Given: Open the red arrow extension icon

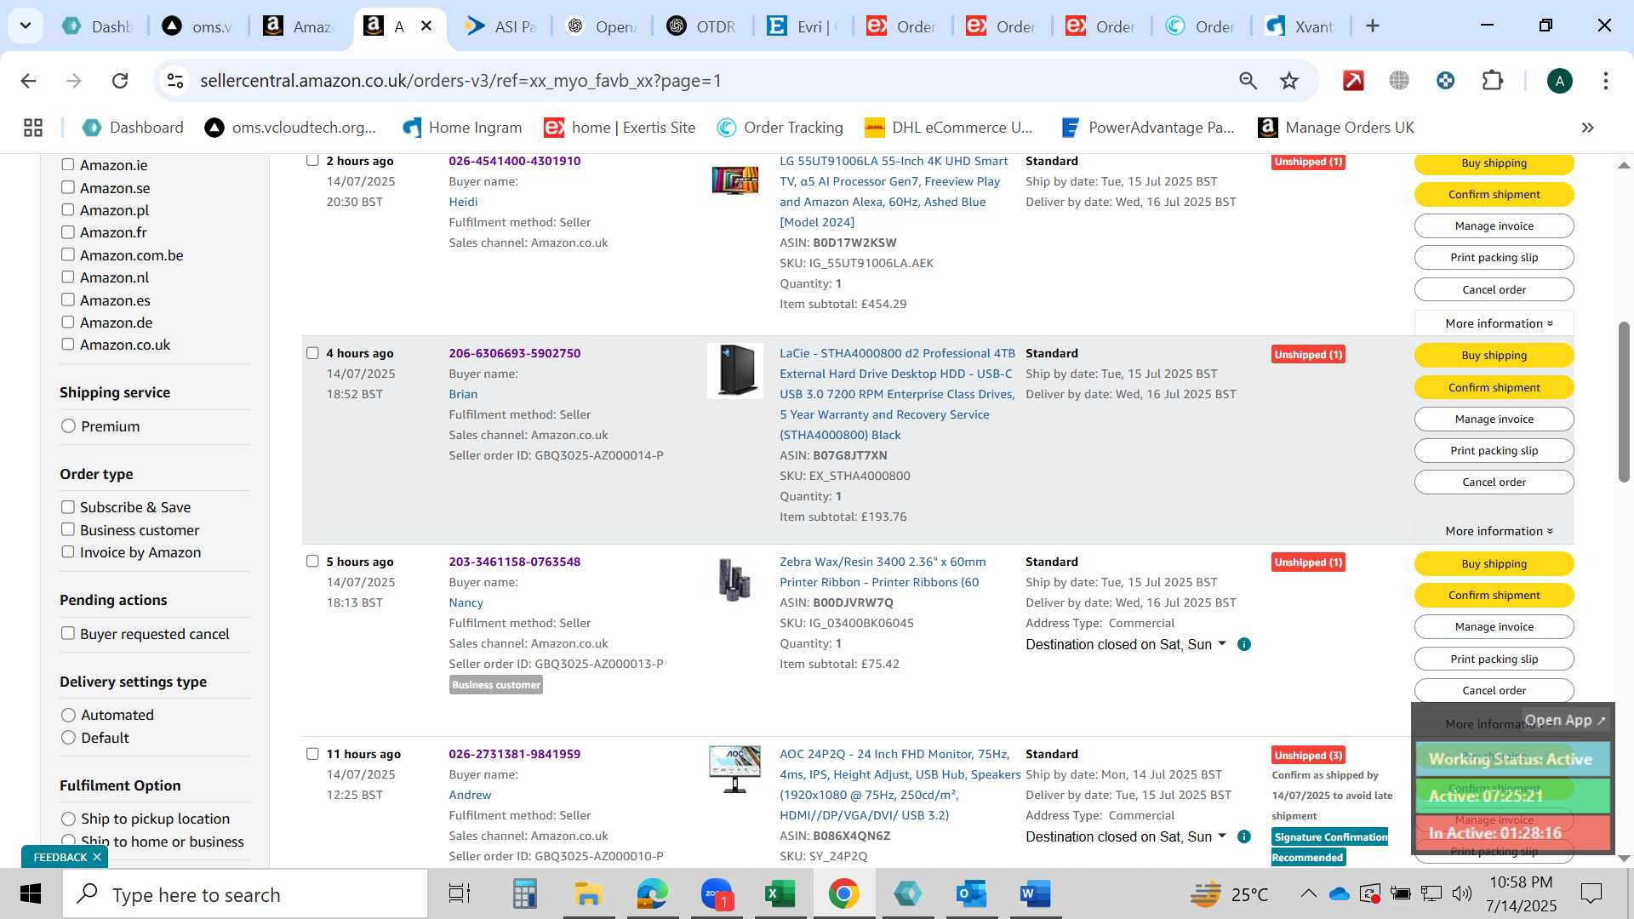Looking at the screenshot, I should tap(1353, 81).
